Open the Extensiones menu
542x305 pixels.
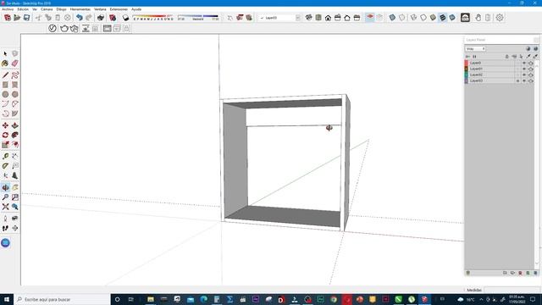point(119,9)
